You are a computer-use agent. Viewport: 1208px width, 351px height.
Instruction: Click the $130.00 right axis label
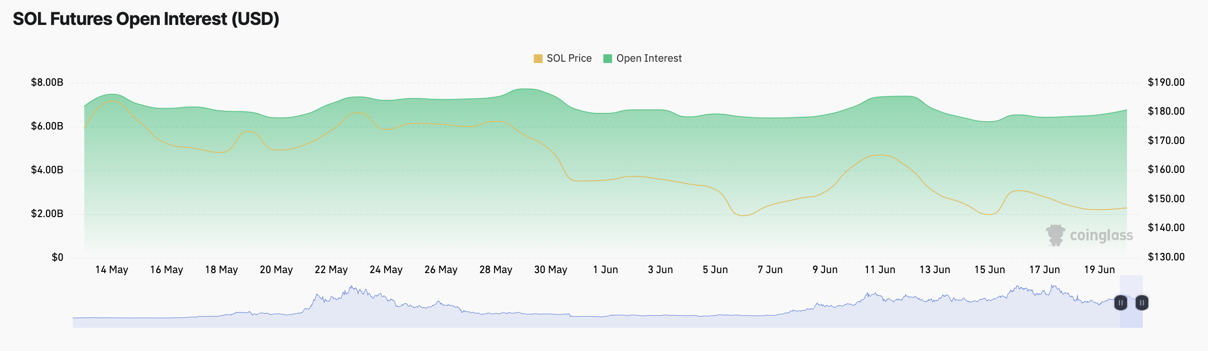[1166, 257]
